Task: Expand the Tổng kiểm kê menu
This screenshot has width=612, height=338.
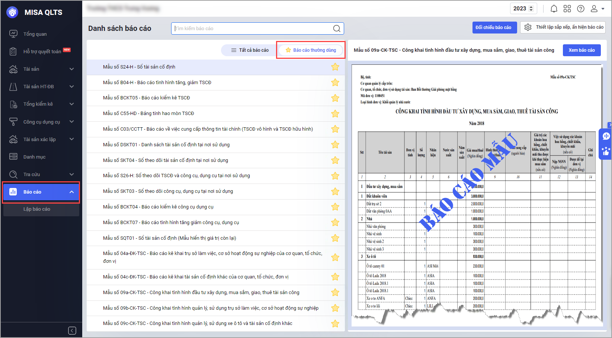Action: (71, 104)
